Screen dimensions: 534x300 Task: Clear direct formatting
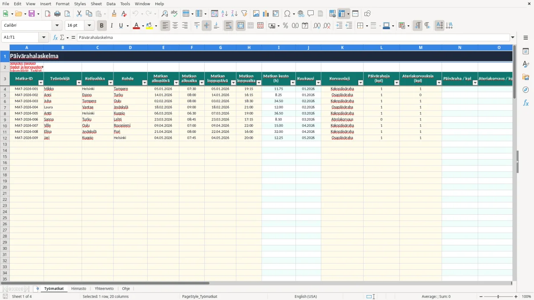point(124,13)
